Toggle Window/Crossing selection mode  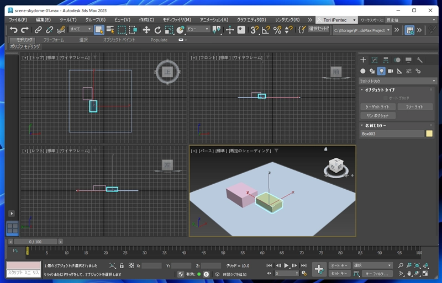133,30
